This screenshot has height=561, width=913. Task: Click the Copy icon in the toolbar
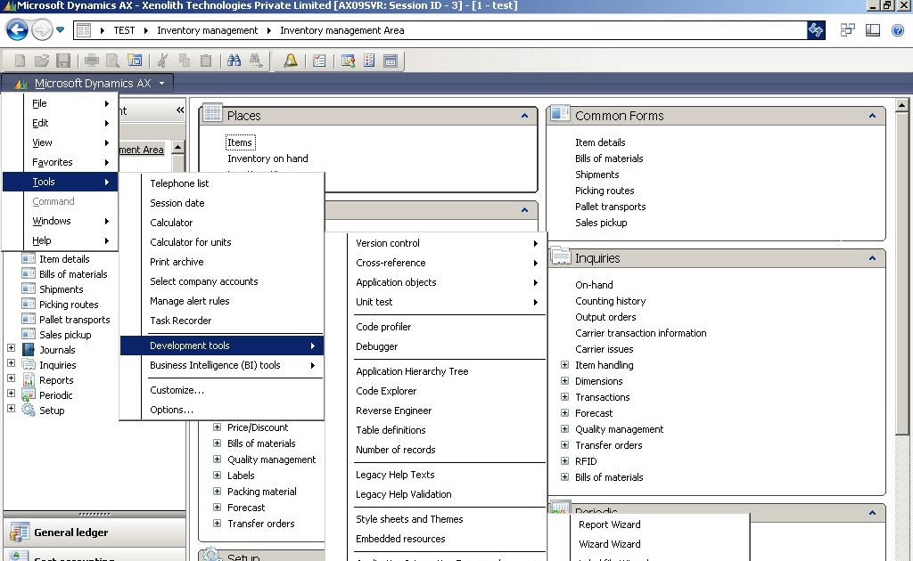tap(185, 61)
